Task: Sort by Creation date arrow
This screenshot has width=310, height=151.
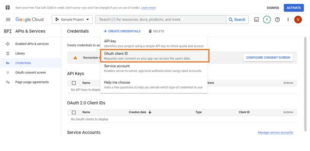Action: tap(150, 112)
